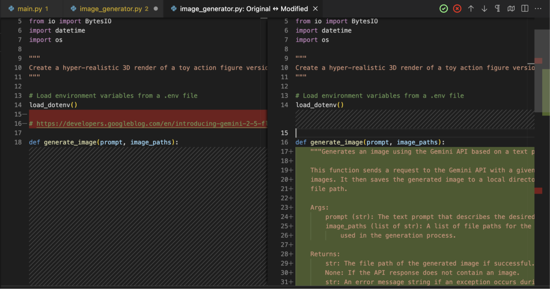The width and height of the screenshot is (550, 289).
Task: Click the Python icon on main.py tab
Action: point(11,9)
